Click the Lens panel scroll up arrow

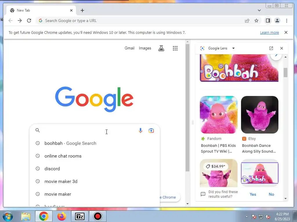coord(285,57)
